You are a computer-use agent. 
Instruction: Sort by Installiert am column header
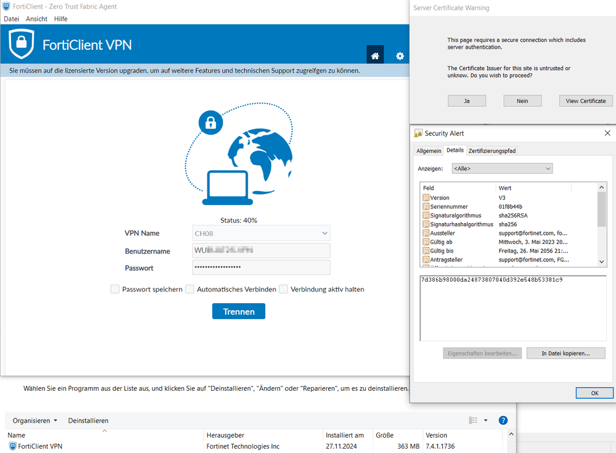pyautogui.click(x=348, y=435)
